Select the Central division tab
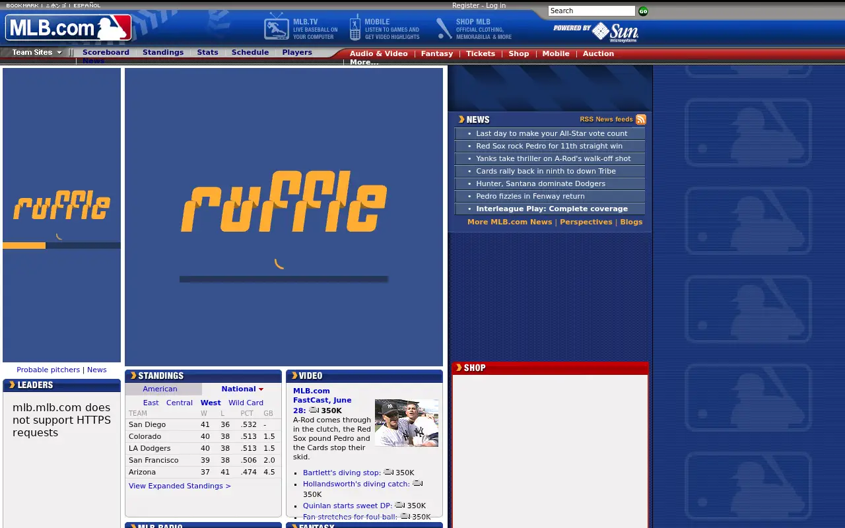 pyautogui.click(x=180, y=403)
